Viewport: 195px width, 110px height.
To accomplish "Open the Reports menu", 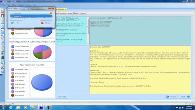I will (20, 5).
